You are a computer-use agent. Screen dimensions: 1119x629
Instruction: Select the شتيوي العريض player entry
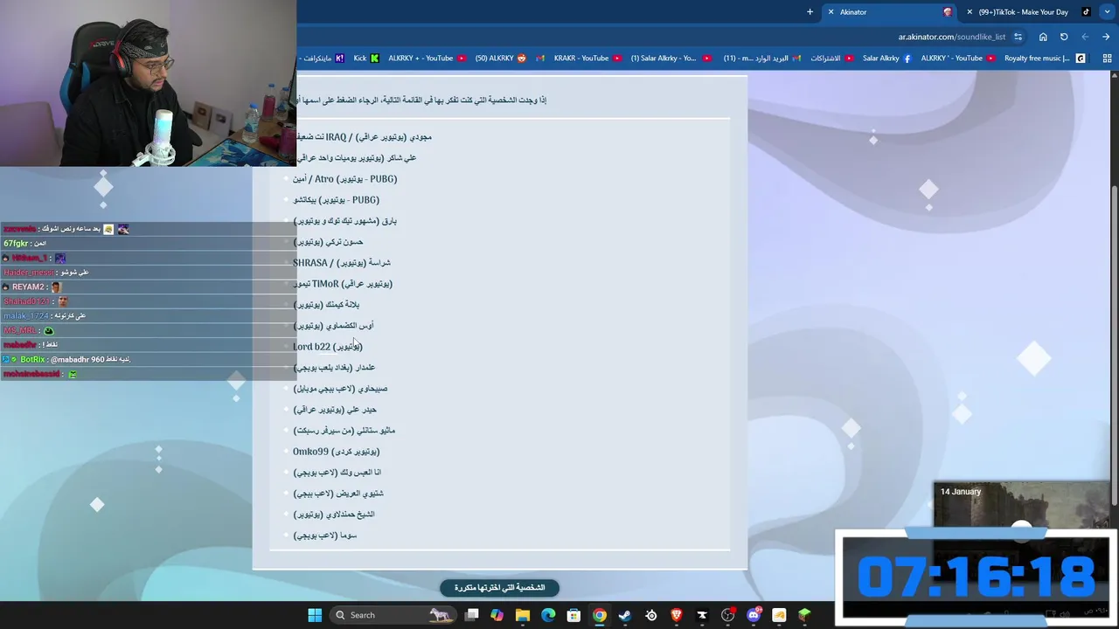tap(337, 494)
